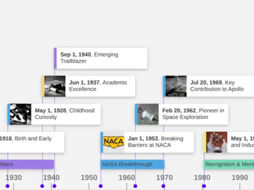Select the Emerging Trailblazer event card
Screen dimensions: 254x190
click(101, 58)
